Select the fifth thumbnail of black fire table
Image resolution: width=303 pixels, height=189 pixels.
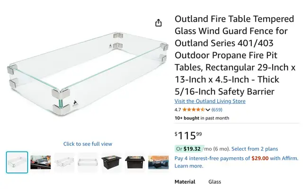(111, 162)
